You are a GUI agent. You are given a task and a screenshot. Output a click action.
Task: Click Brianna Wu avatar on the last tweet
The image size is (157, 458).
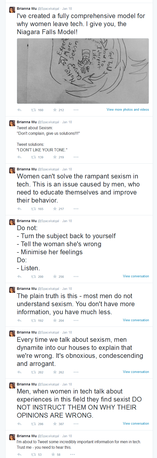(12, 437)
